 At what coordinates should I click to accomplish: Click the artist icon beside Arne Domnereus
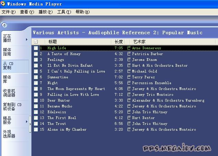(x=129, y=48)
